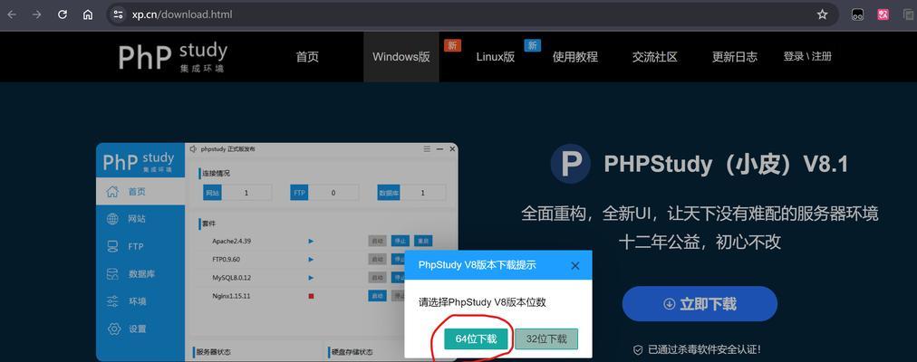Select 网站 in the phpstudy preview sidebar
This screenshot has width=917, height=362.
[140, 219]
